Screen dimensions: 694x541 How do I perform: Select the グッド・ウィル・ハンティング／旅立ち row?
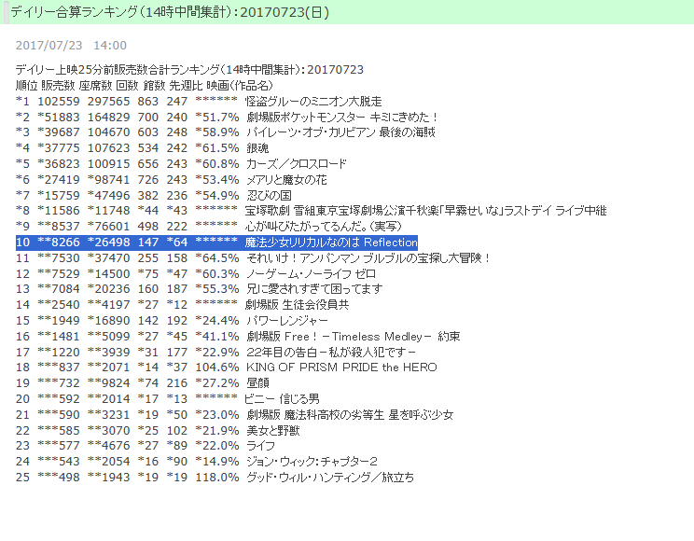click(215, 478)
